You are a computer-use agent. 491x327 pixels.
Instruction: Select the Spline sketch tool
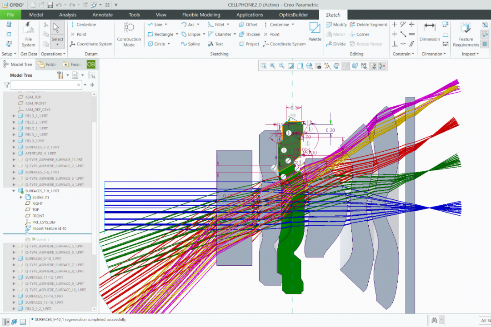pos(190,44)
